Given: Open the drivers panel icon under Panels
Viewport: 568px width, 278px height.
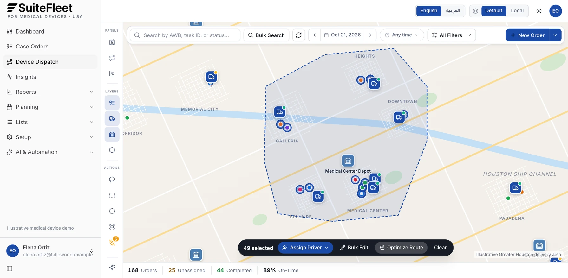Looking at the screenshot, I should (112, 42).
